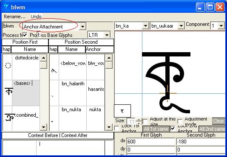Click the blwm lookup name field
227x157 pixels.
(12, 26)
